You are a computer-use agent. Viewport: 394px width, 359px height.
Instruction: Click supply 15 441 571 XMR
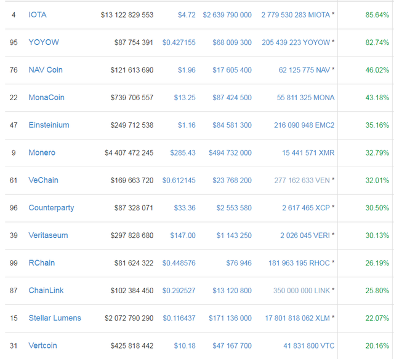pos(308,153)
